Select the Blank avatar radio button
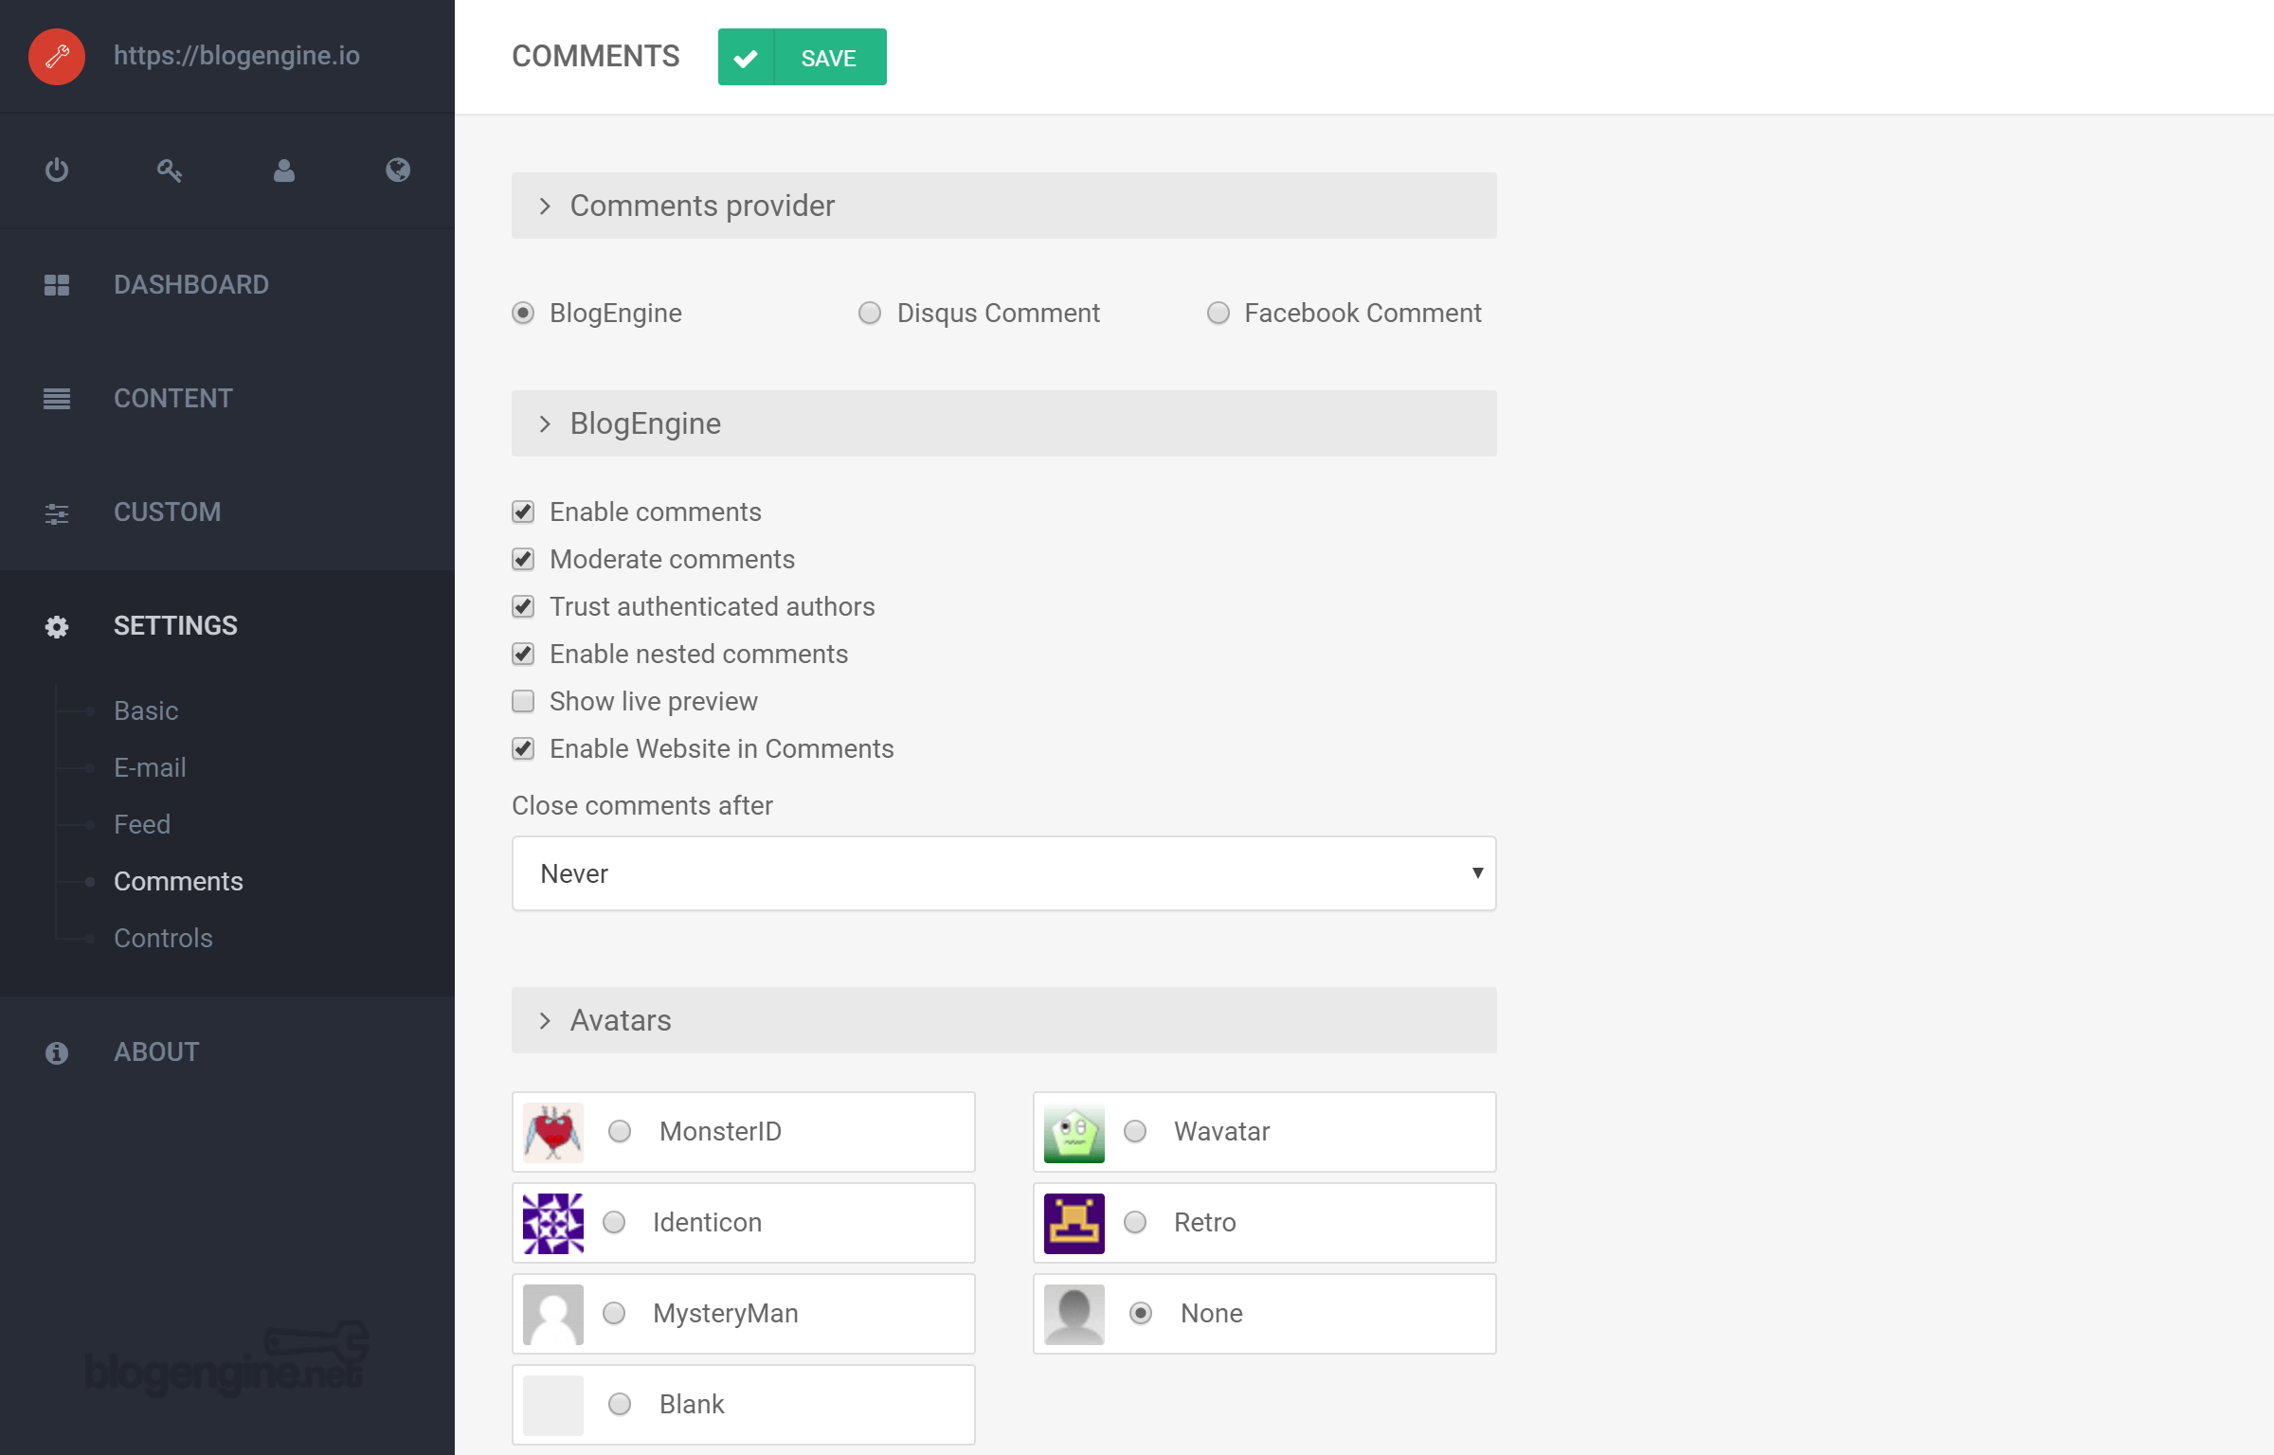The image size is (2274, 1455). (620, 1404)
